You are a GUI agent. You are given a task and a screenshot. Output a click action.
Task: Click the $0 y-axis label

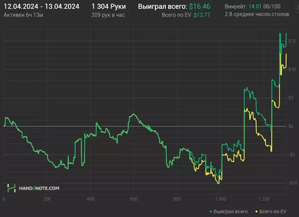[x=291, y=126]
